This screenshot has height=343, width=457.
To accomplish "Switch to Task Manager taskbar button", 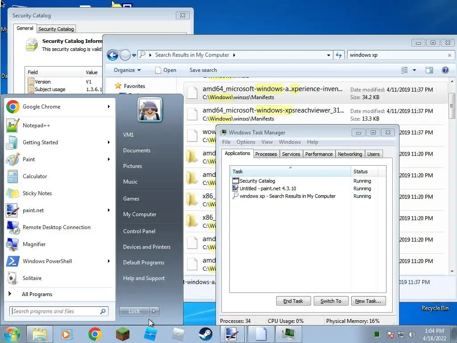I will tap(288, 334).
